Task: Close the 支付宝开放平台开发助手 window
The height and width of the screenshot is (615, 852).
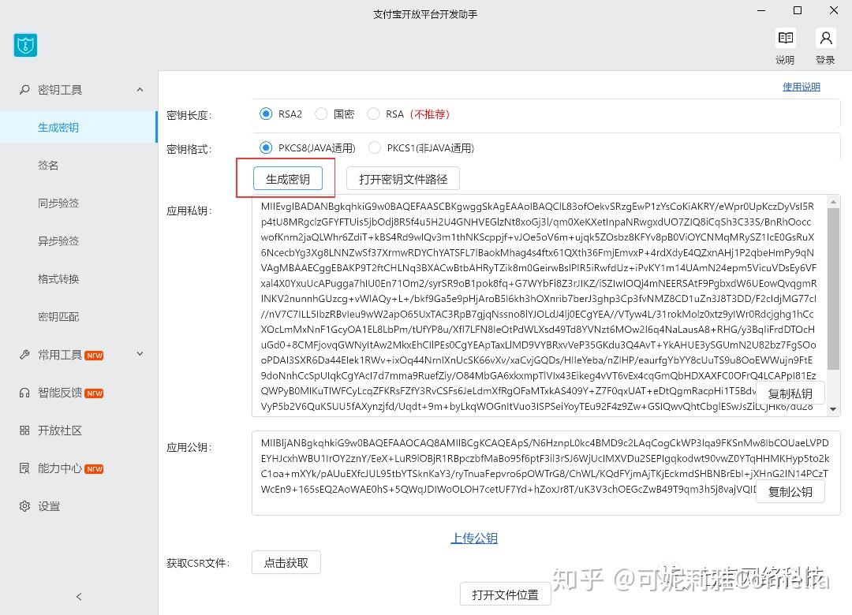Action: pos(834,10)
